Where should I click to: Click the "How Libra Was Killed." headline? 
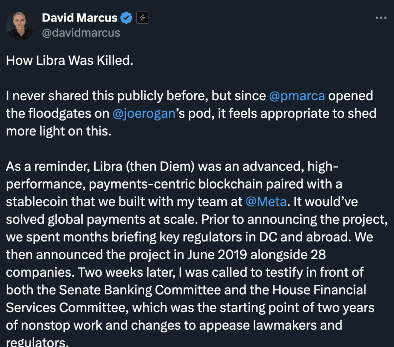click(x=70, y=61)
